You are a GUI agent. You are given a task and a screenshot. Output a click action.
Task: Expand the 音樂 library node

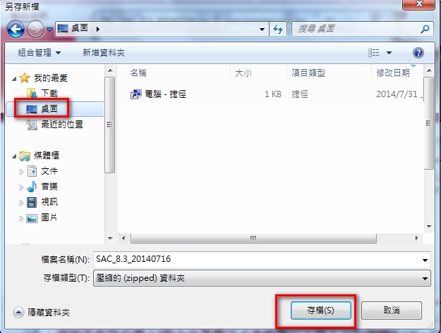(21, 187)
